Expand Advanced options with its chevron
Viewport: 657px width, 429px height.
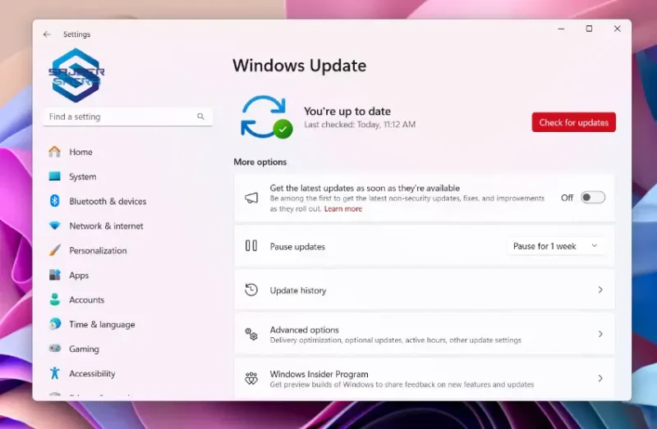(x=600, y=334)
